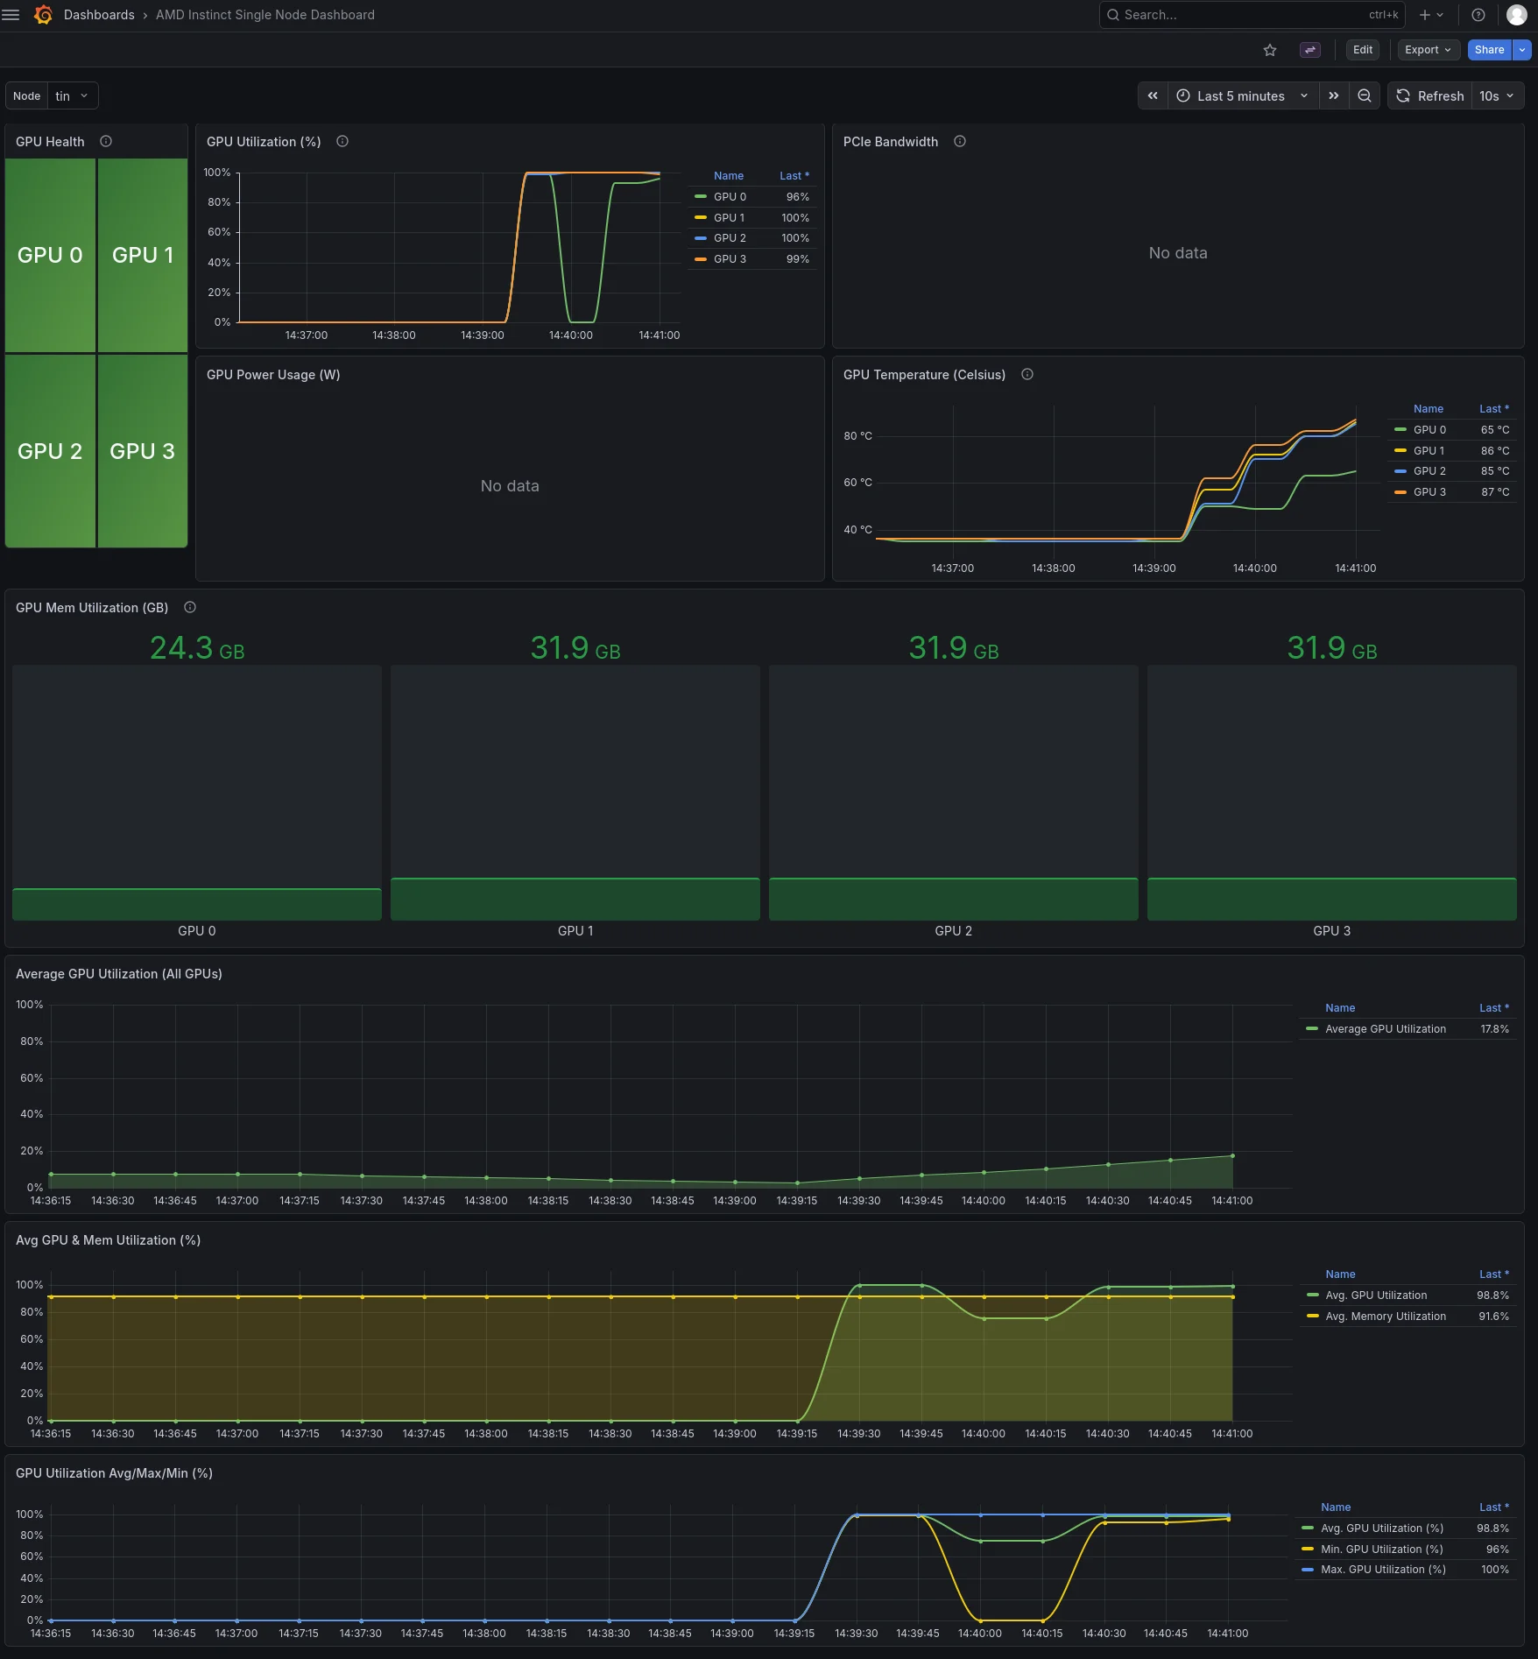This screenshot has width=1538, height=1659.
Task: Shift time range backward with left arrows
Action: click(1153, 96)
